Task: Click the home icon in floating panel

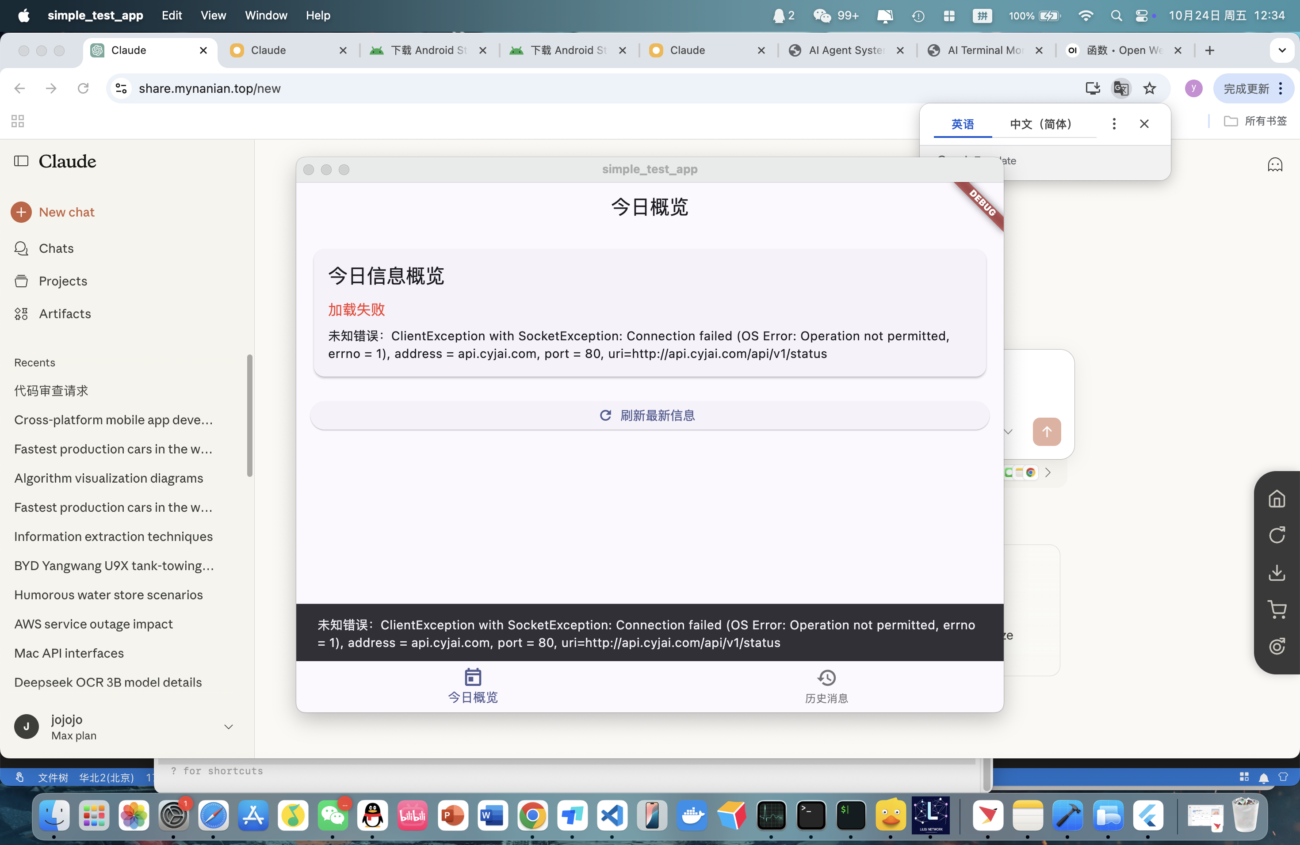Action: [x=1277, y=499]
